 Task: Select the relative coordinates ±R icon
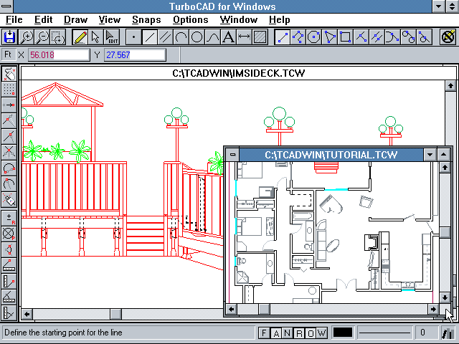(x=9, y=218)
